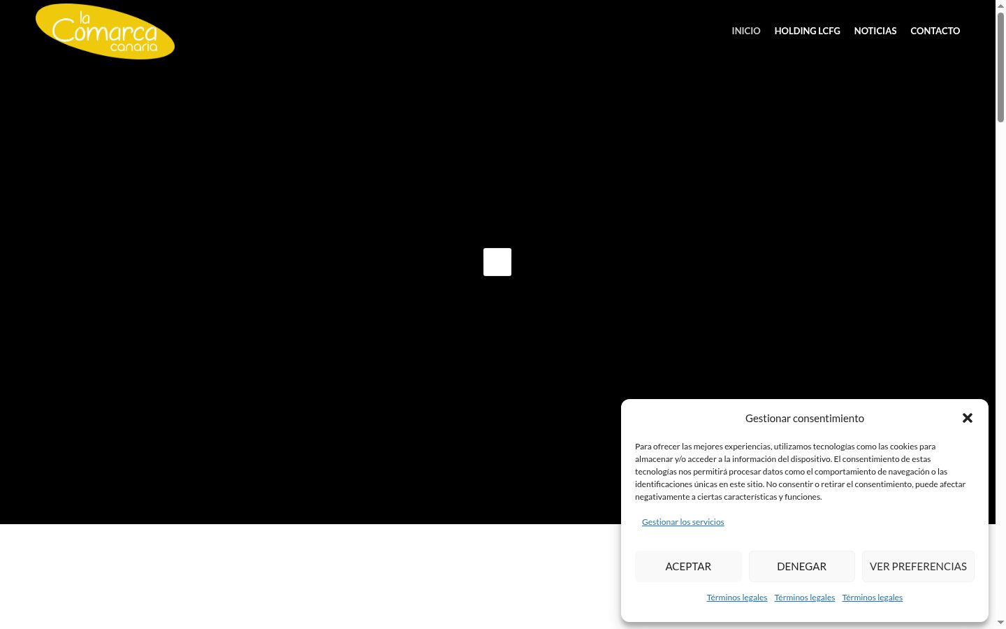Click the VER PREFERENCIAS button

[918, 566]
